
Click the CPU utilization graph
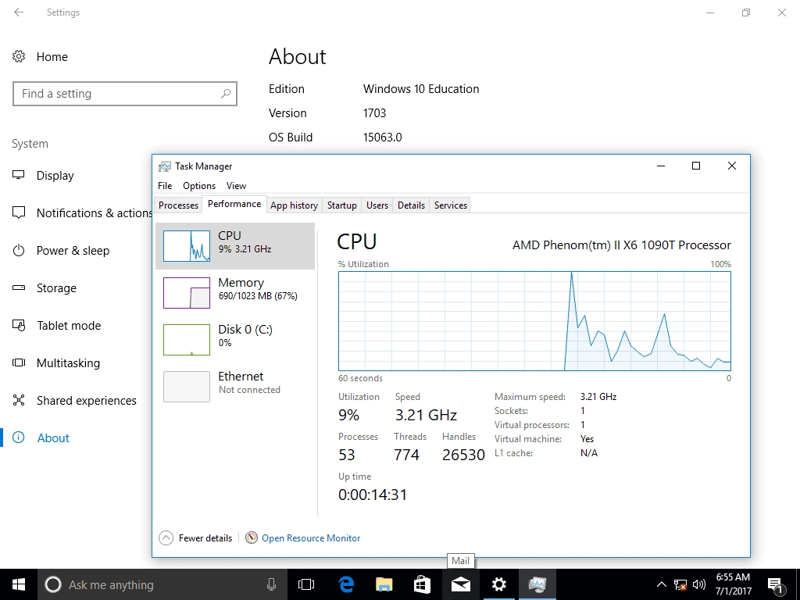[x=534, y=321]
